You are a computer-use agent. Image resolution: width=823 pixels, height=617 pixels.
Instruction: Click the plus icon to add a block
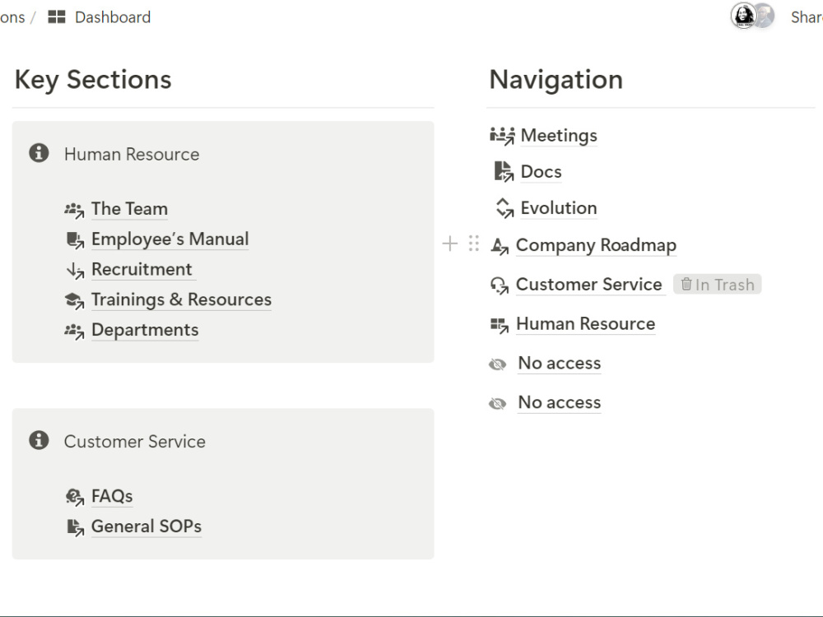tap(450, 244)
